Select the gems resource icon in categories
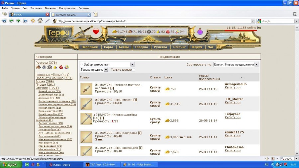The width and height of the screenshot is (299, 168). [66, 67]
